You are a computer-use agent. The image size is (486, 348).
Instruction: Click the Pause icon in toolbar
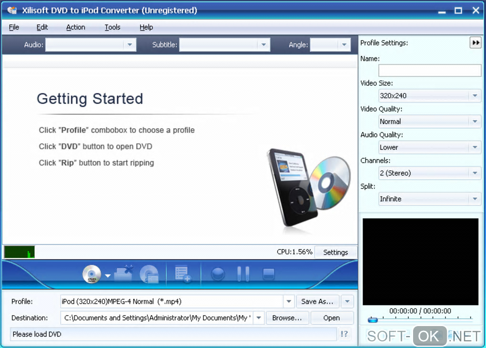[x=243, y=274]
